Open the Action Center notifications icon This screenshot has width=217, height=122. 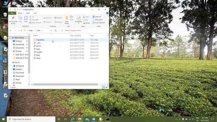pos(213,119)
